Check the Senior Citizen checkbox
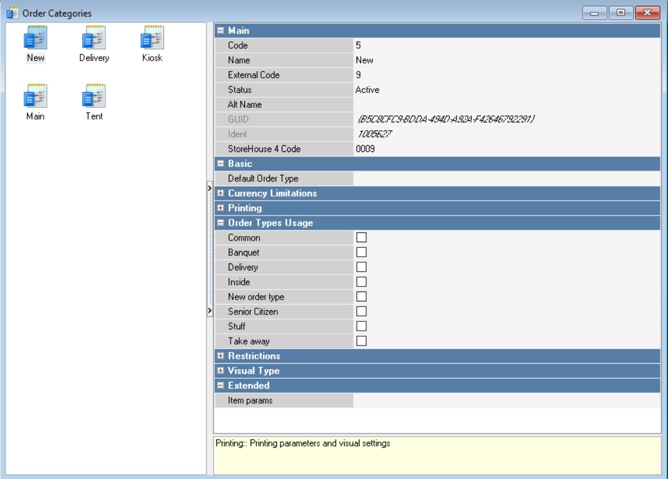The image size is (668, 479). (361, 311)
